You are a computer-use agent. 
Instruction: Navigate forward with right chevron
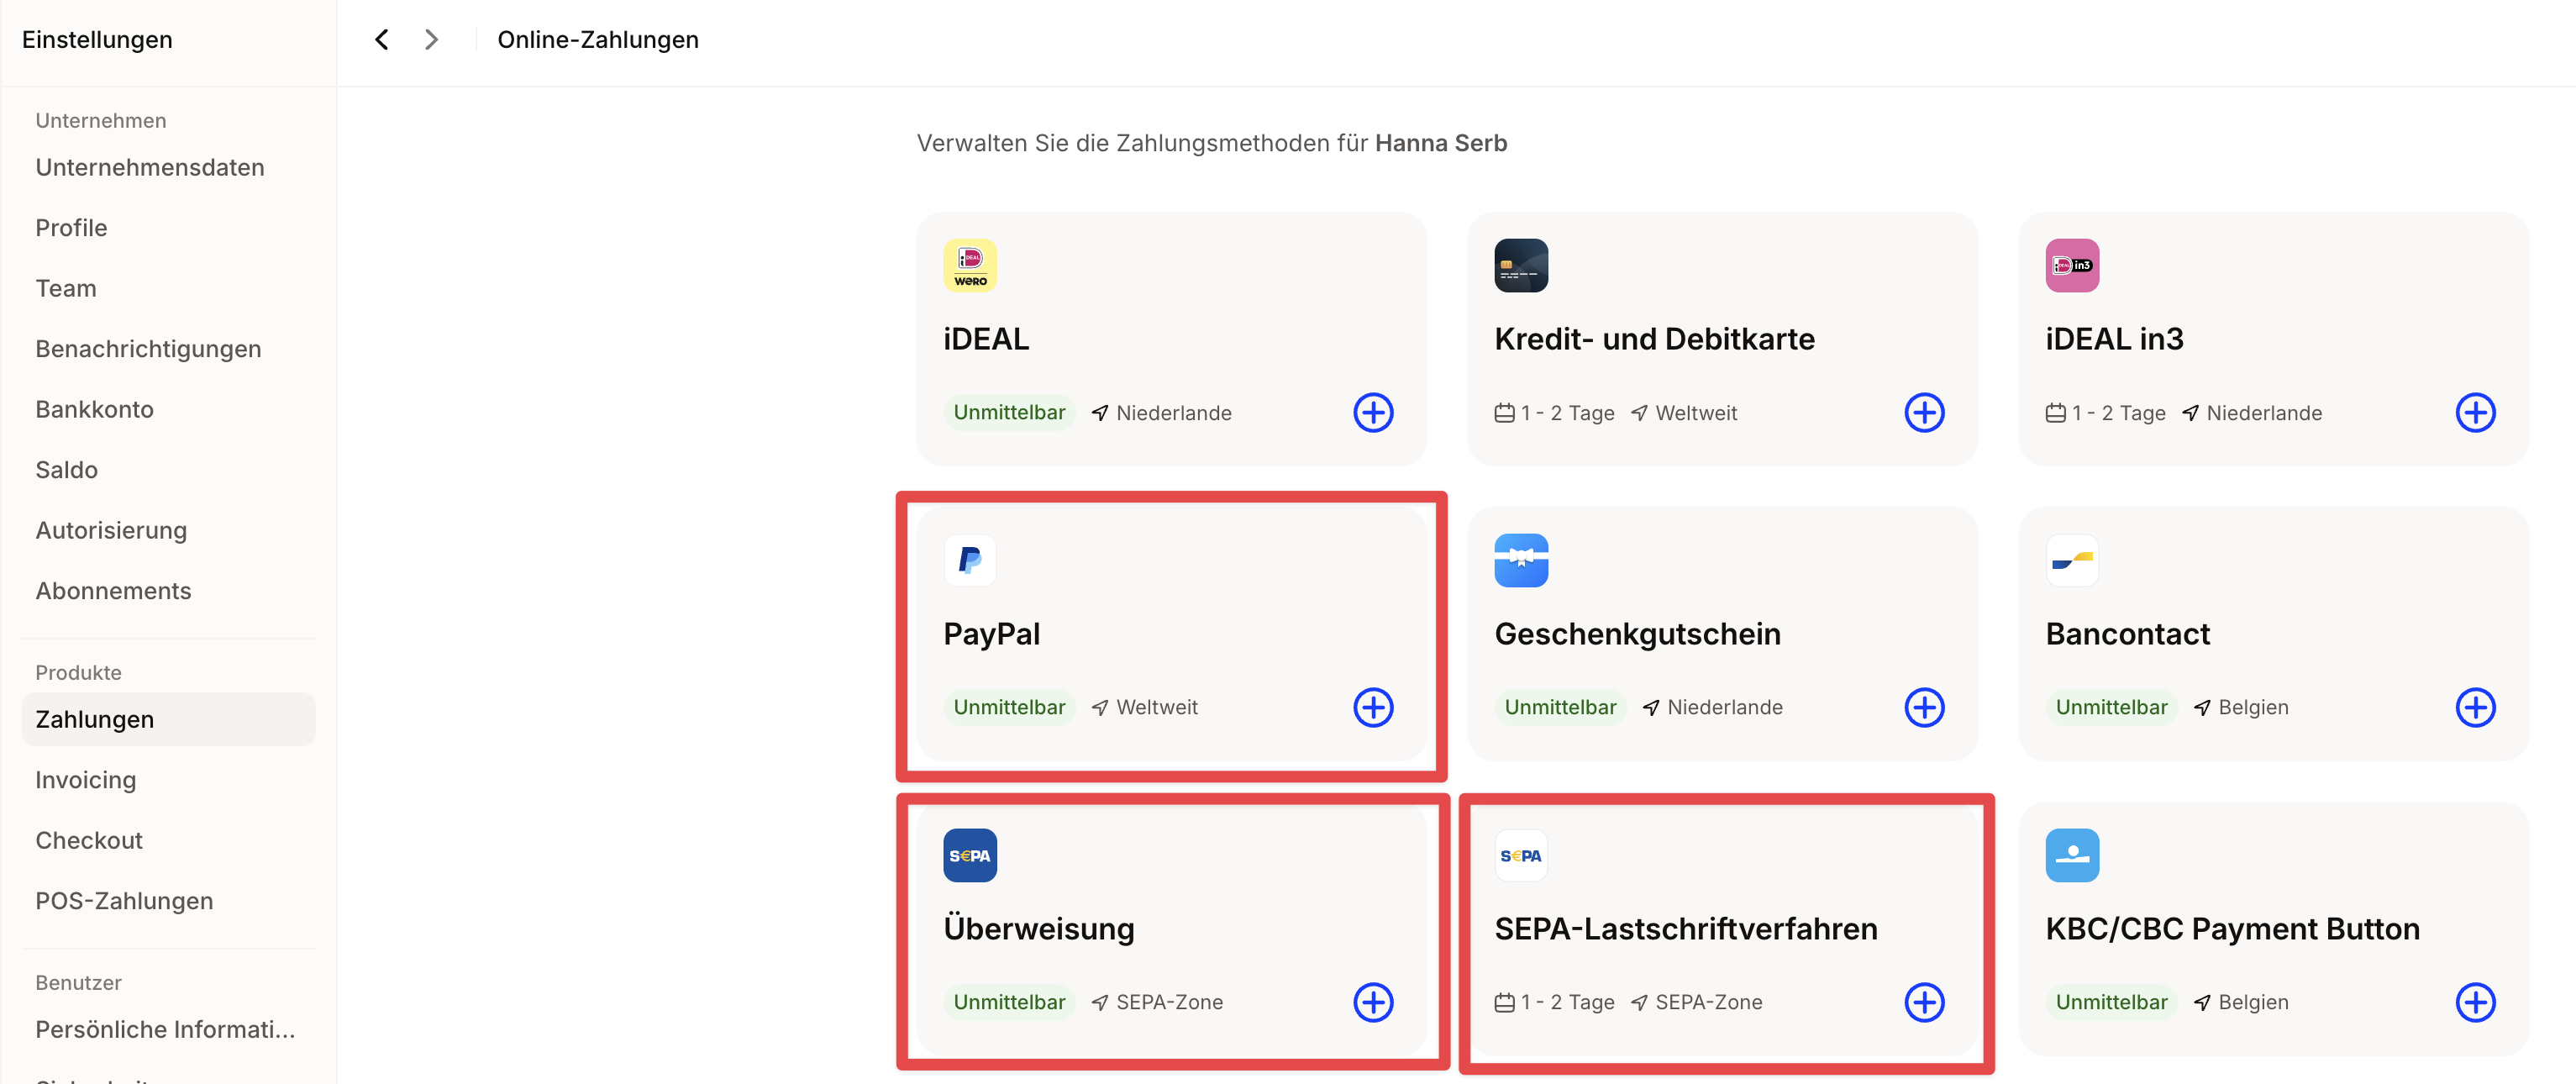click(431, 40)
